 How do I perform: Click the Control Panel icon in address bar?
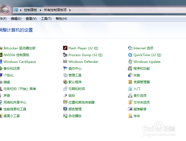point(16,10)
